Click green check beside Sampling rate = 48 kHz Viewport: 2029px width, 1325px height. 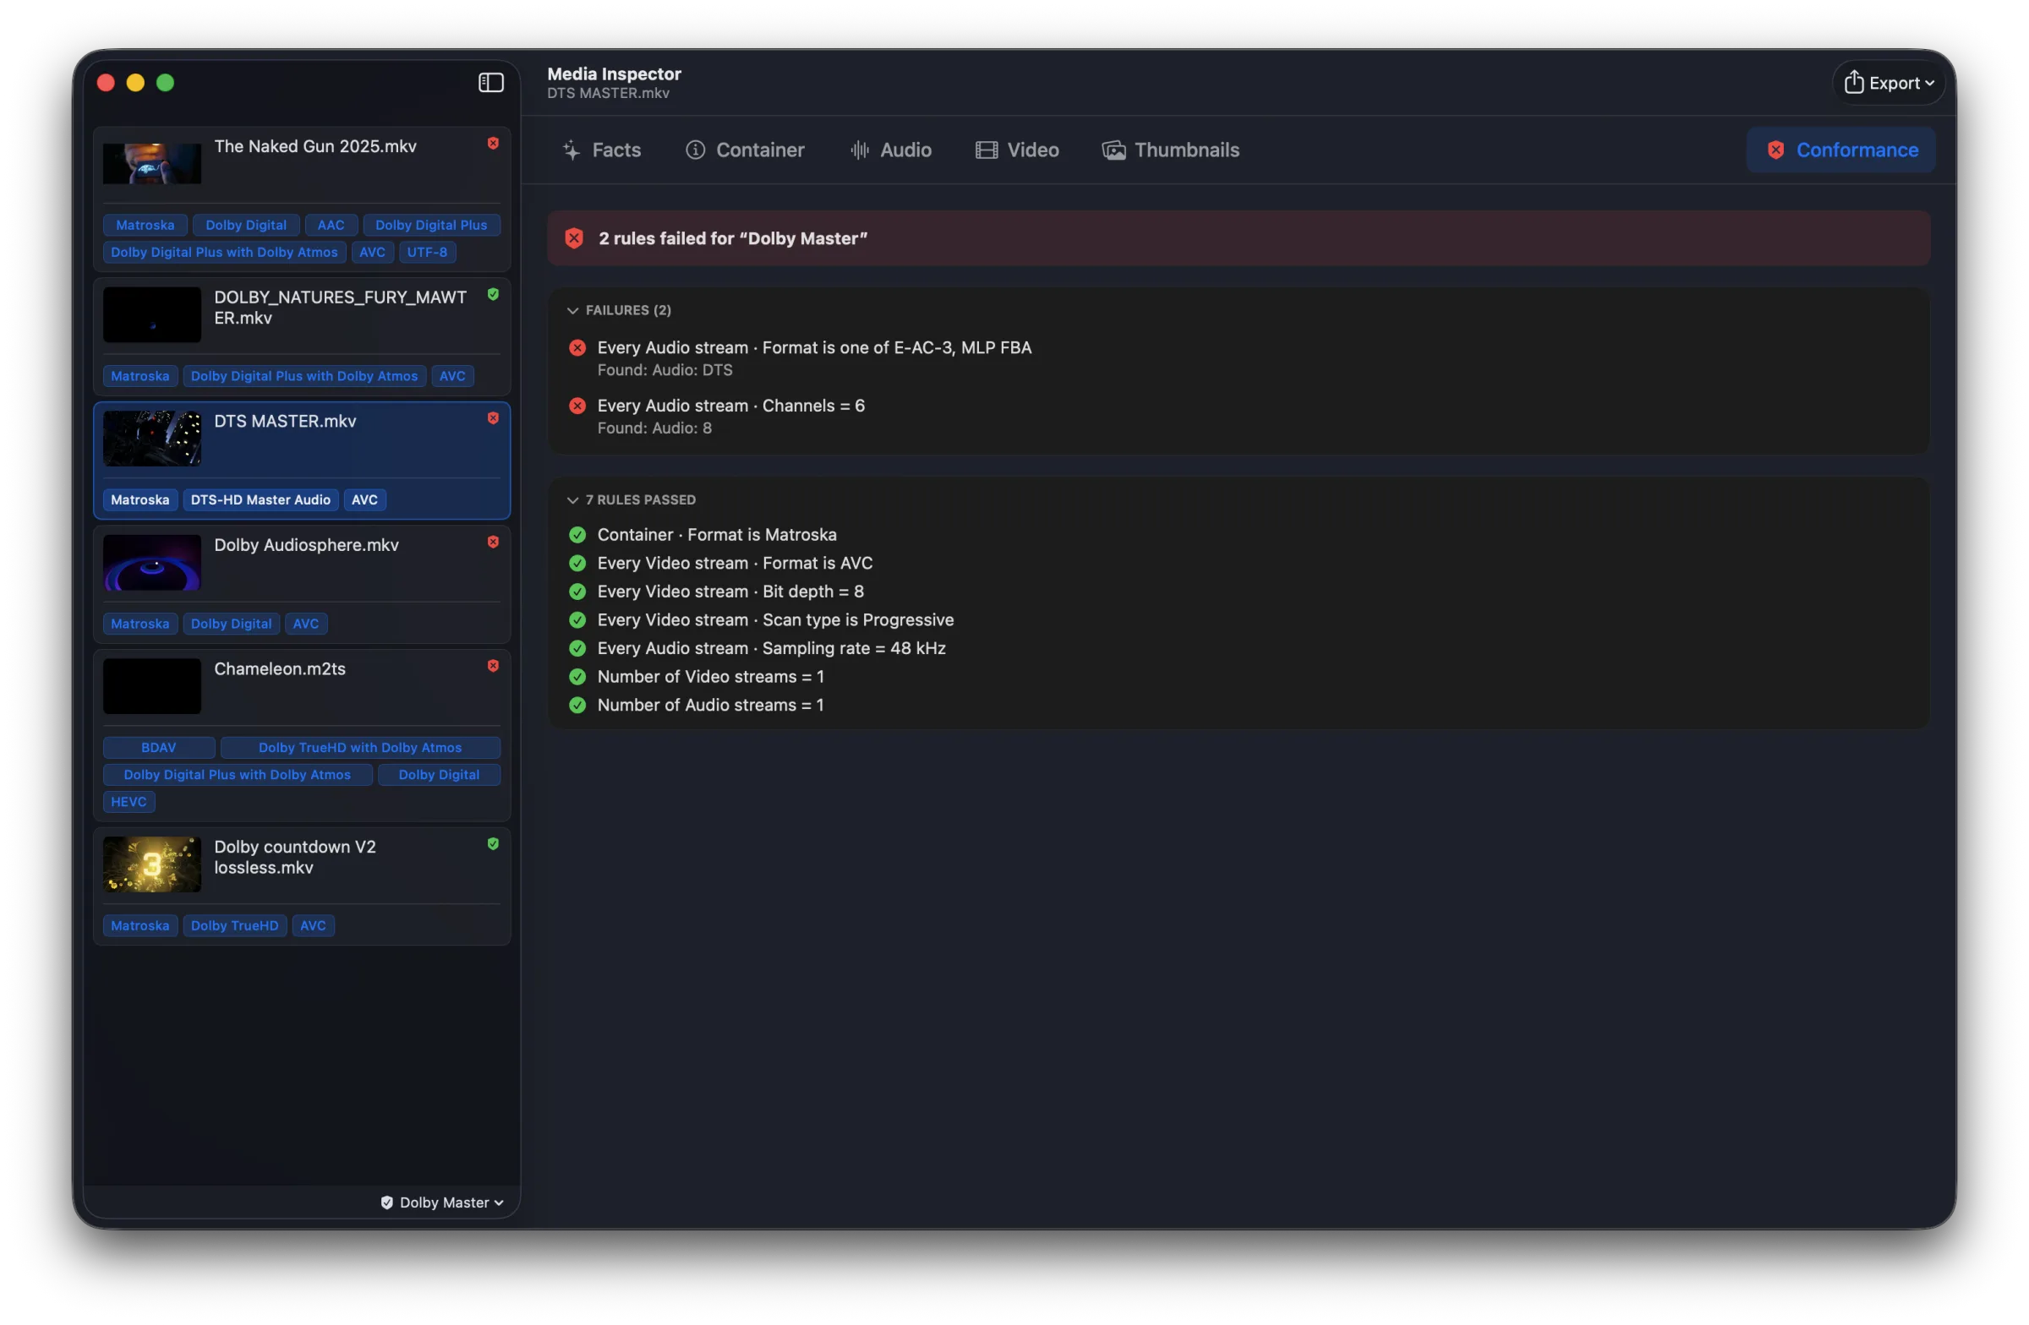coord(577,648)
